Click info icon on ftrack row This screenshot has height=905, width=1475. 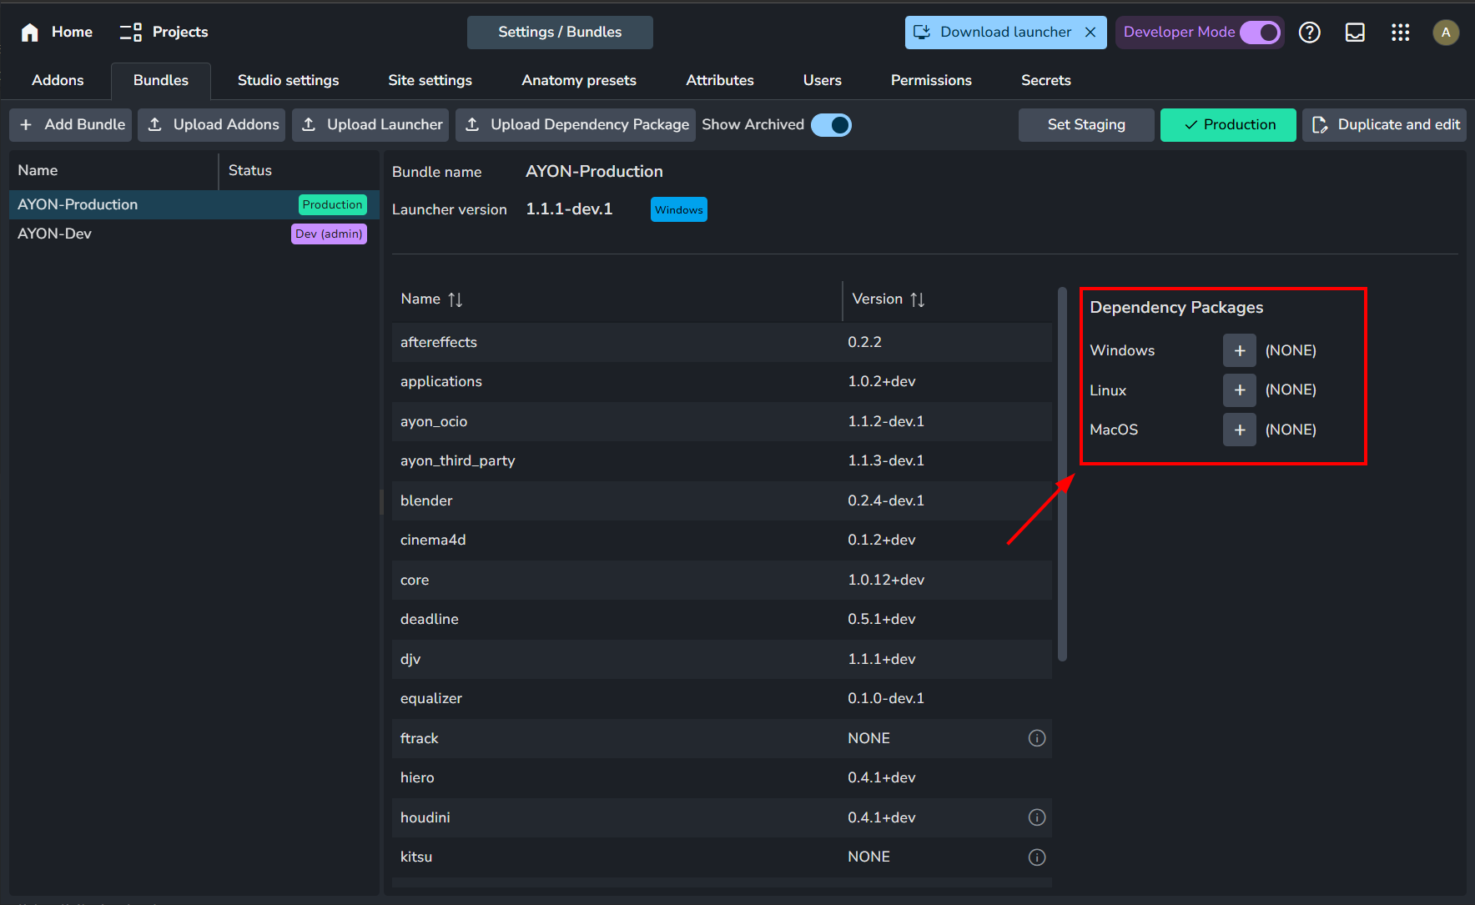[x=1036, y=738]
